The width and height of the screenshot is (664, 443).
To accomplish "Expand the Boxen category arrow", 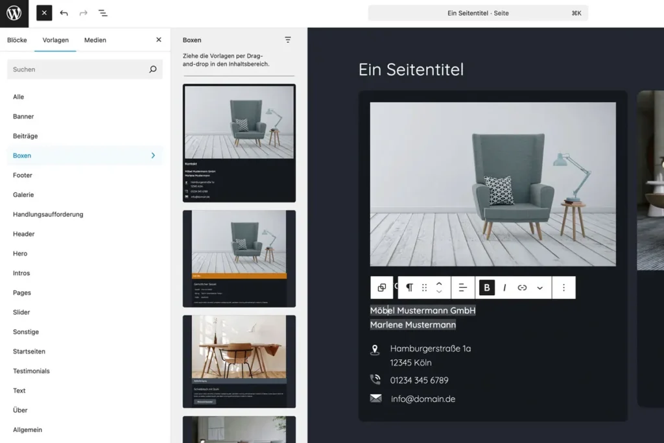I will (153, 156).
